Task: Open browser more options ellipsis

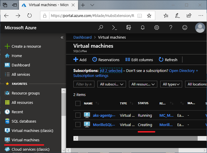Action: tap(201, 16)
